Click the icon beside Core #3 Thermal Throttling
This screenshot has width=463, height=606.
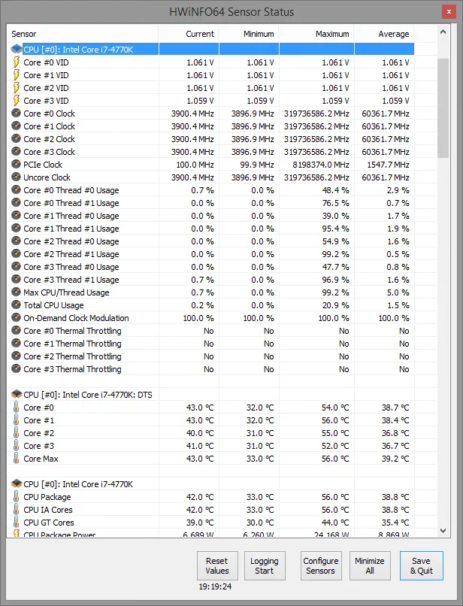(x=16, y=369)
